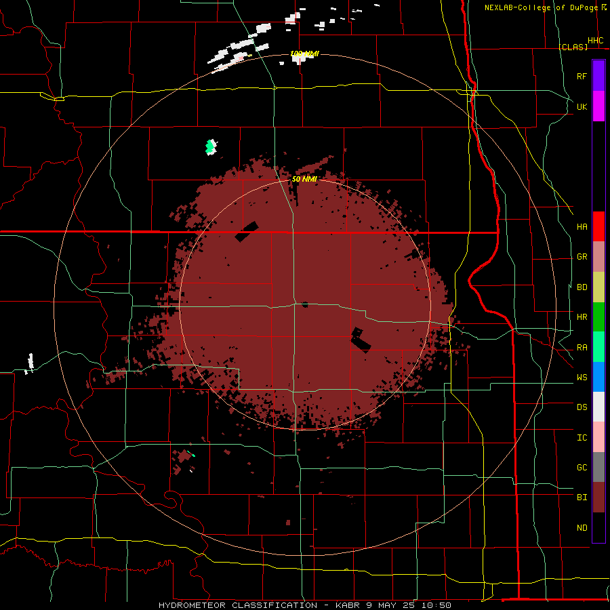Click the gray GC color swatch
The width and height of the screenshot is (610, 610).
[598, 467]
